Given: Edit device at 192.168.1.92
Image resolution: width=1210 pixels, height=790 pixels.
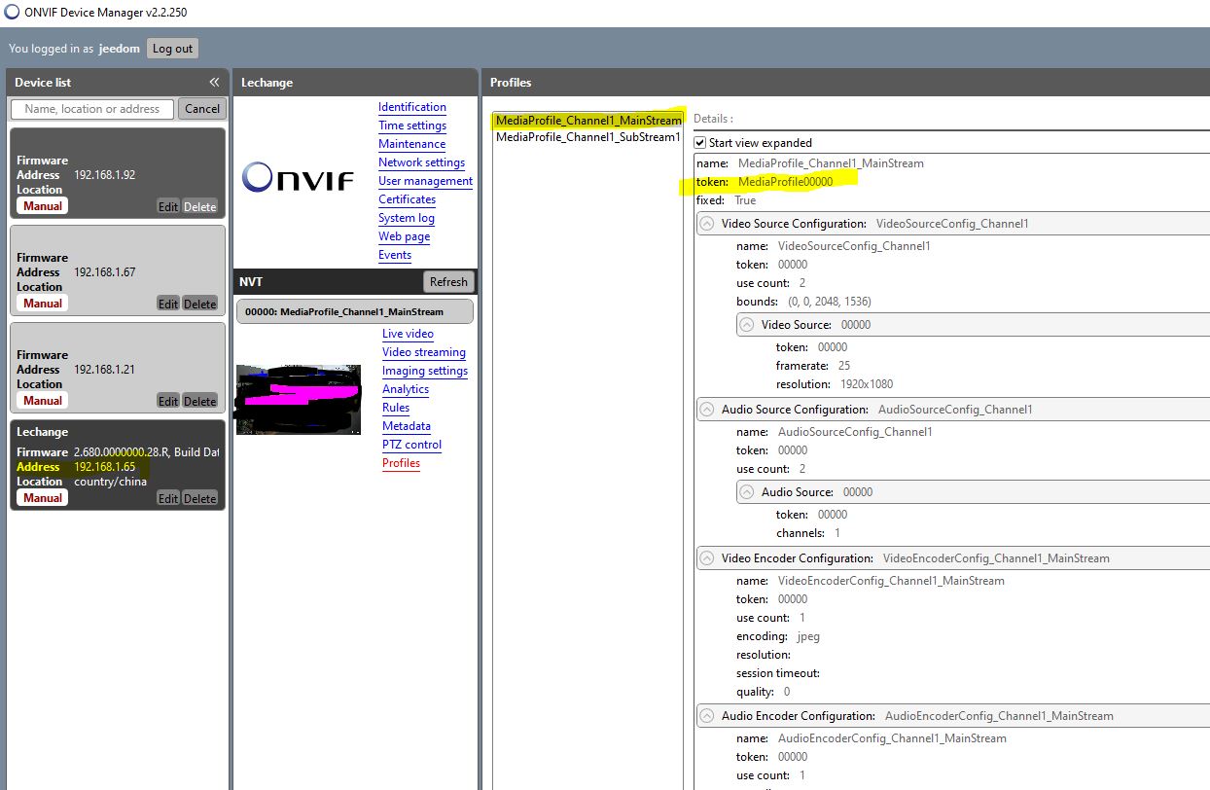Looking at the screenshot, I should (x=168, y=206).
